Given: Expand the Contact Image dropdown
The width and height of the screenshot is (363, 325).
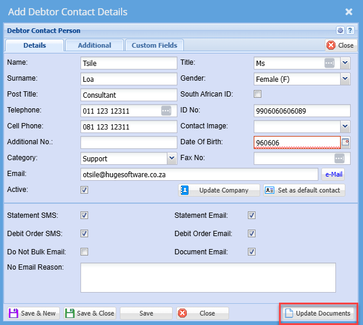Looking at the screenshot, I should click(345, 126).
